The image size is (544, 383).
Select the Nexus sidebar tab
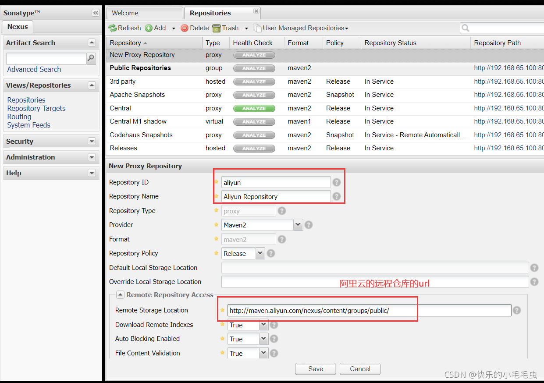click(x=18, y=27)
